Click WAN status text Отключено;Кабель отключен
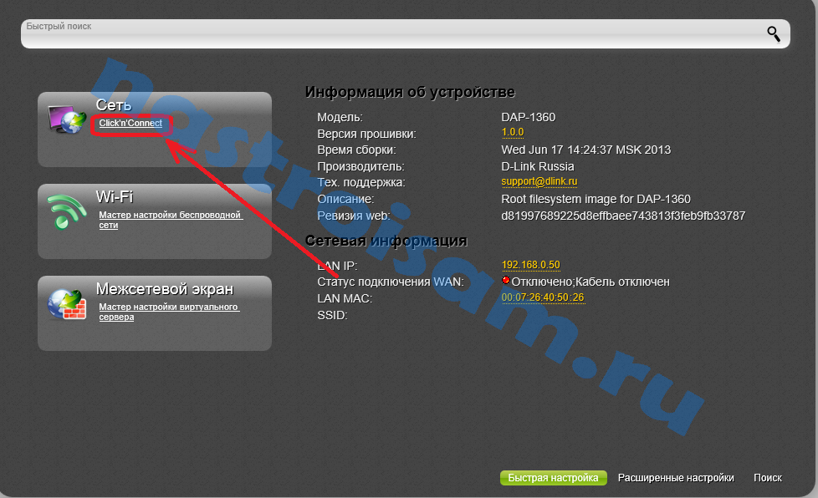The width and height of the screenshot is (818, 498). (590, 282)
